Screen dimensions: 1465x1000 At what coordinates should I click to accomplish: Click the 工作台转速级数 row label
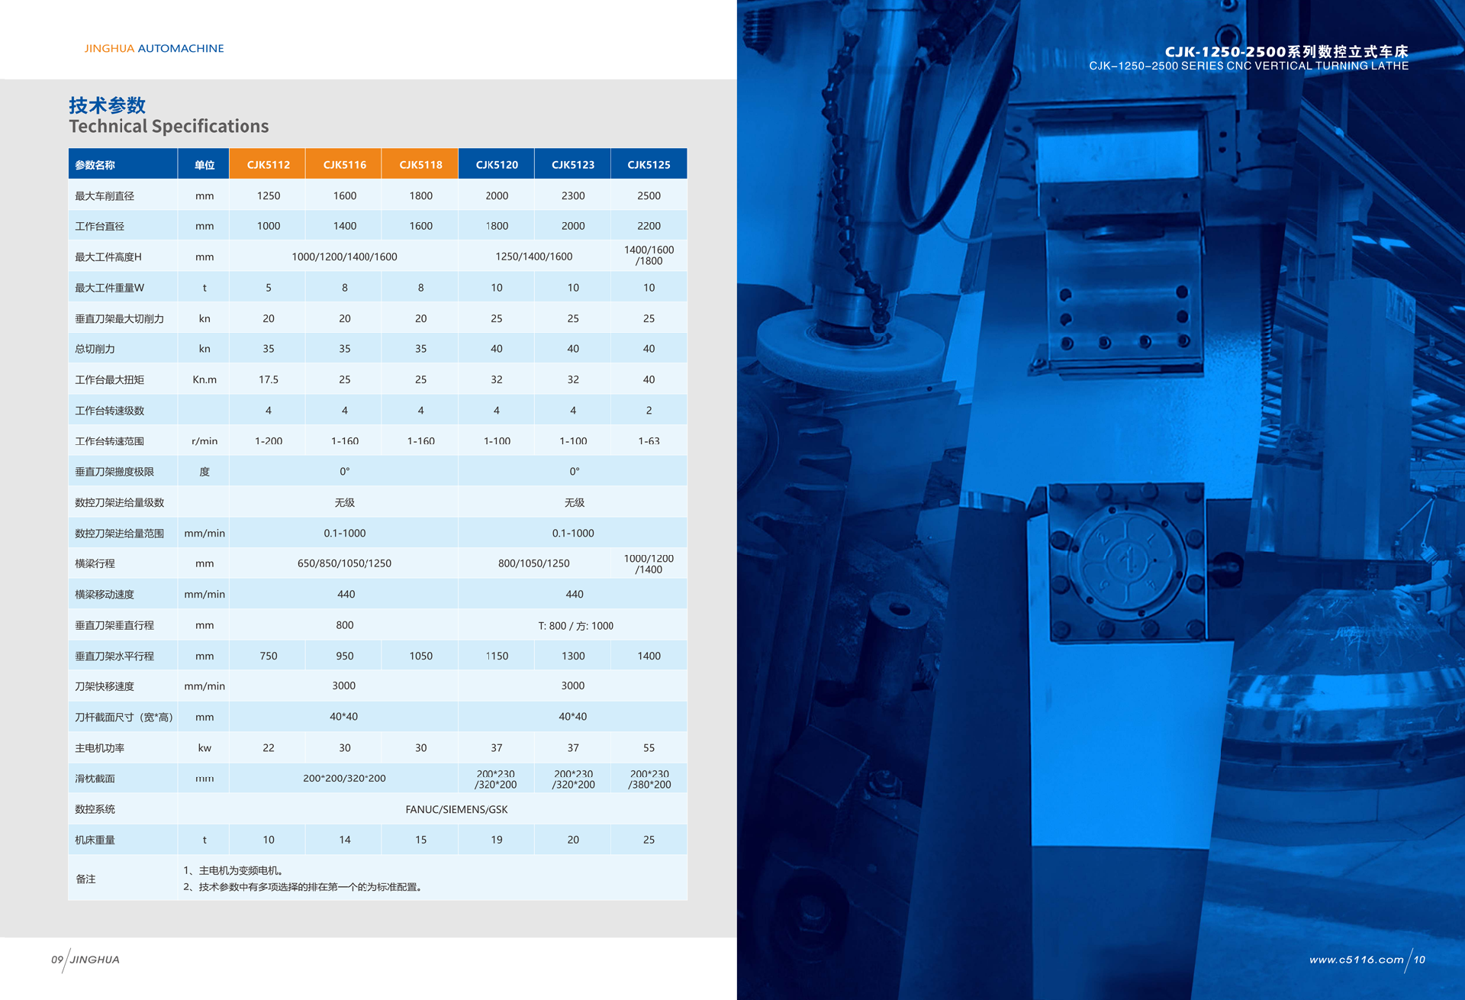tap(109, 411)
